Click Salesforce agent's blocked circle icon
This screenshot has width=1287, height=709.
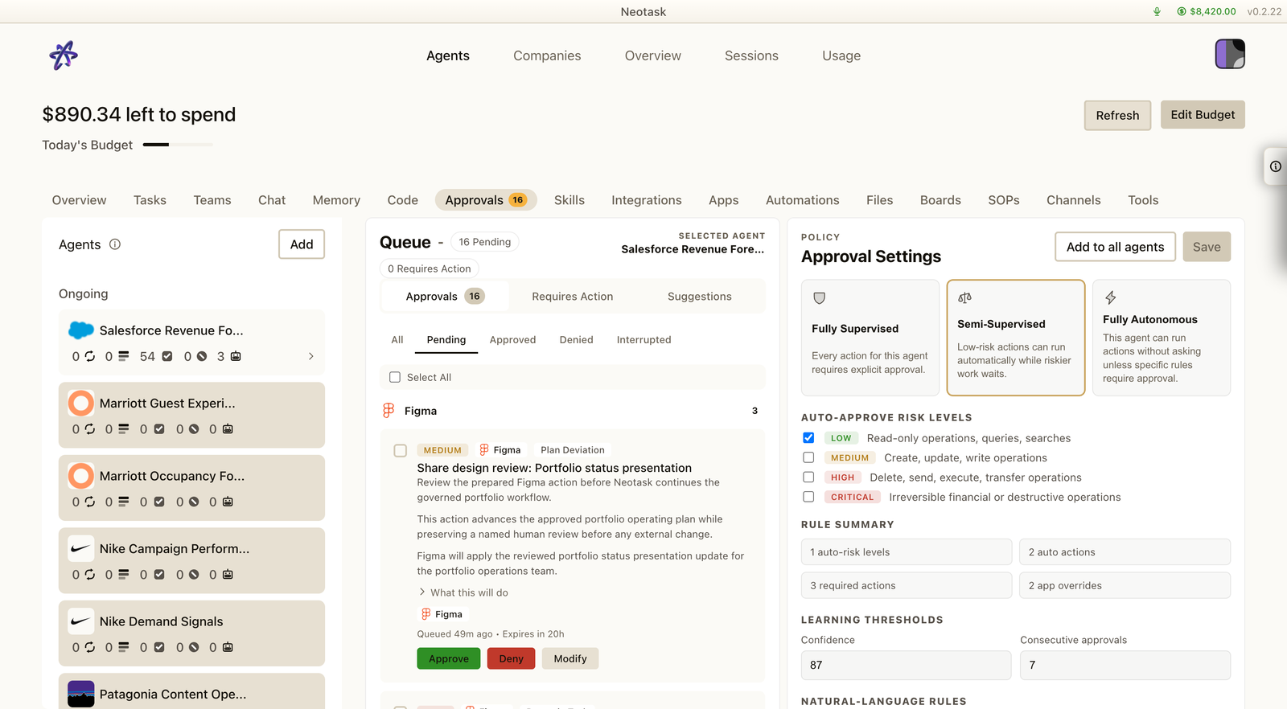point(202,356)
